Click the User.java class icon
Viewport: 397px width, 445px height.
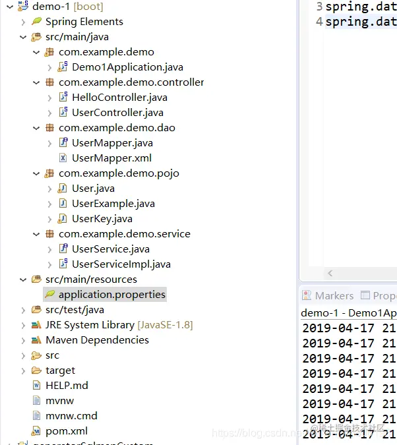coord(63,188)
